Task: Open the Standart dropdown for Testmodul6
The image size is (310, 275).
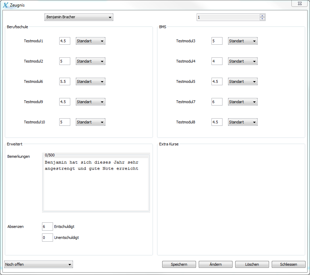Action: point(91,81)
